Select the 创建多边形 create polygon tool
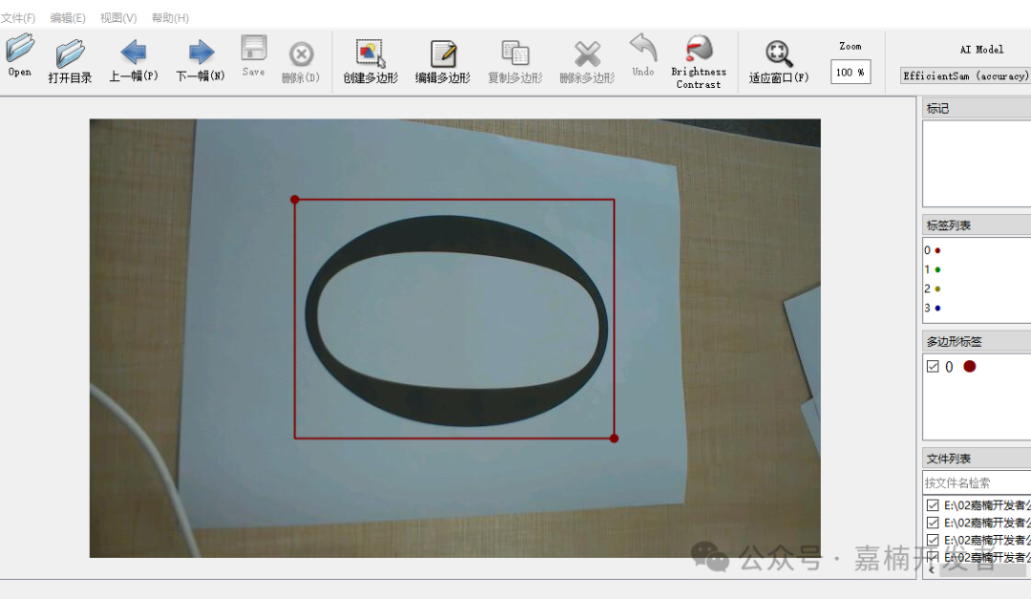Image resolution: width=1031 pixels, height=599 pixels. click(x=370, y=61)
